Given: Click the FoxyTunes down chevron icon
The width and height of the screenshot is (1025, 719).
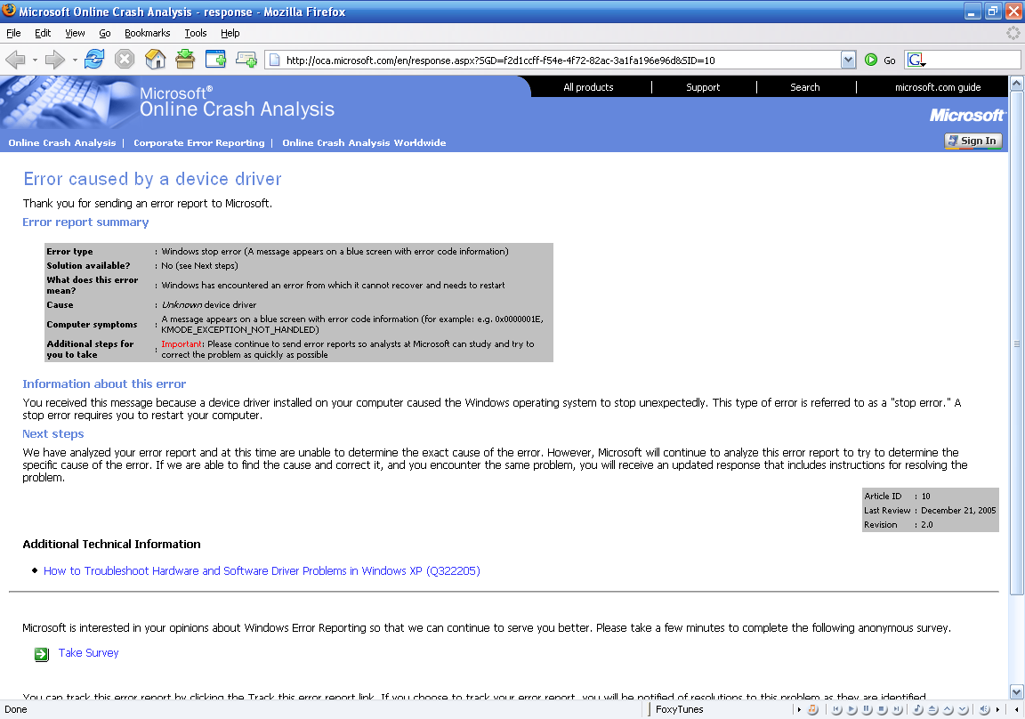Looking at the screenshot, I should click(963, 709).
